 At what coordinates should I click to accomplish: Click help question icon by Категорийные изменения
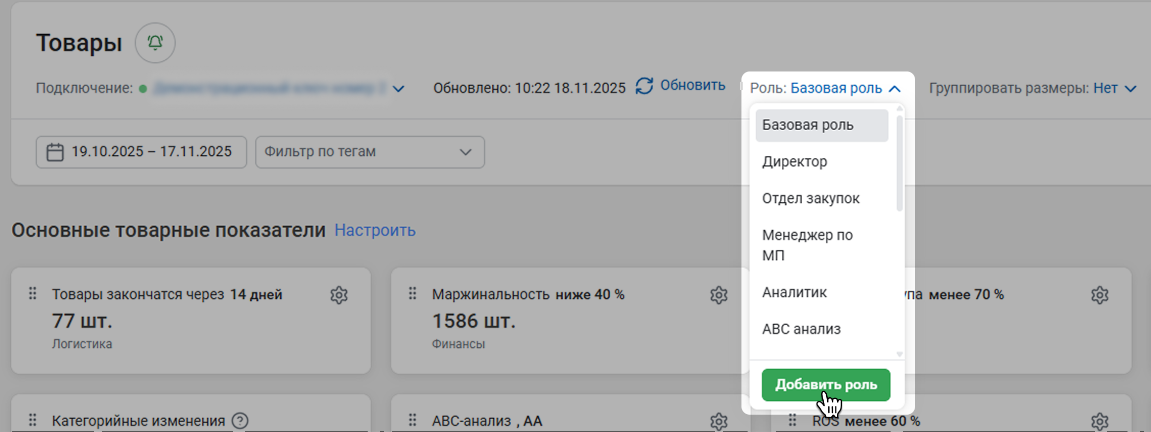pos(240,421)
